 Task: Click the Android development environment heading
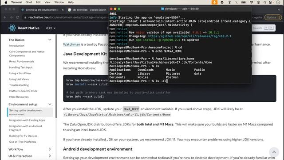pos(98,149)
